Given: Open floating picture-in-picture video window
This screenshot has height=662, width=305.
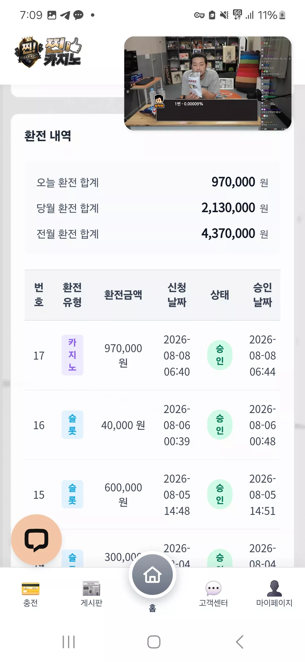Looking at the screenshot, I should (208, 83).
